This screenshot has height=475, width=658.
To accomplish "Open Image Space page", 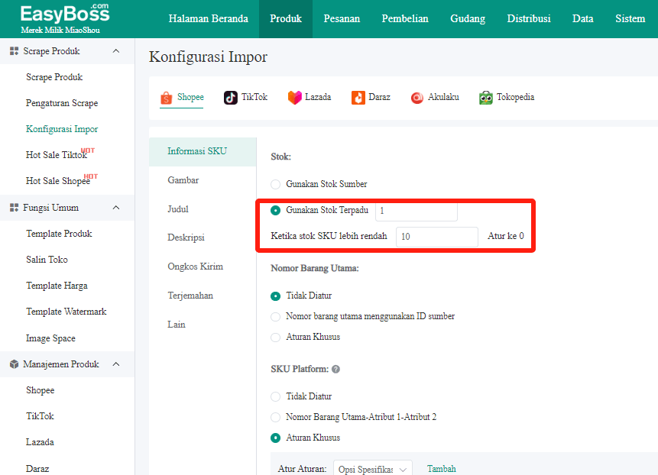I will [x=50, y=338].
